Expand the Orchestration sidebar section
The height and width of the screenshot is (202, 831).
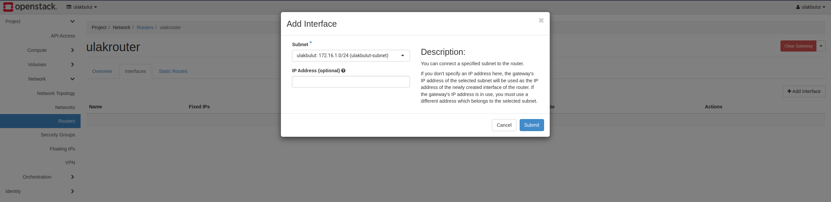tap(40, 177)
